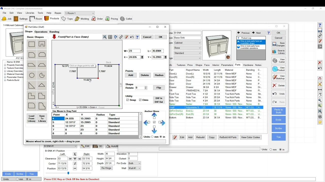Click calculator icon next to X field
325x182 pixels.
coord(142,57)
